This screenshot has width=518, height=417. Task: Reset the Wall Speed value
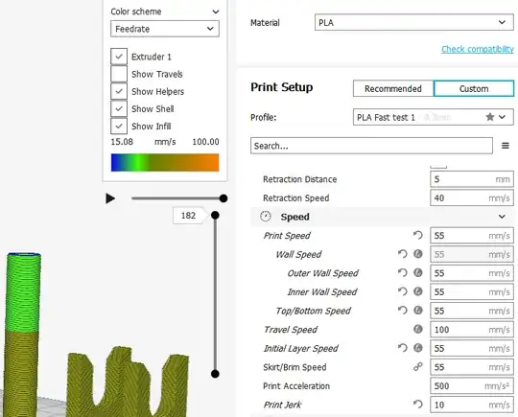pyautogui.click(x=402, y=254)
